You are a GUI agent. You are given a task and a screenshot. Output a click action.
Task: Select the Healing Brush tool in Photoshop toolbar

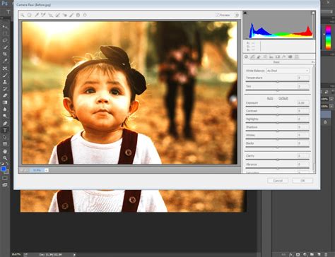click(5, 68)
